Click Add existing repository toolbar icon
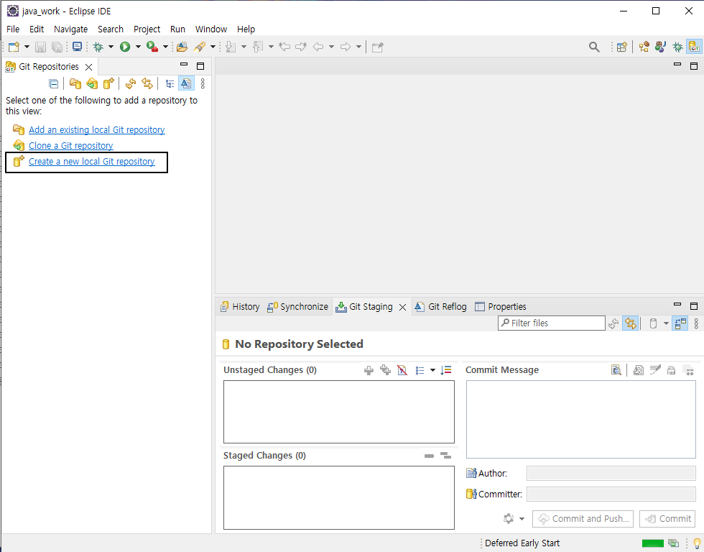The image size is (704, 552). pyautogui.click(x=75, y=83)
